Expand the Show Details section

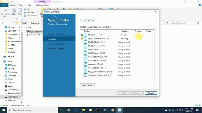click(88, 85)
